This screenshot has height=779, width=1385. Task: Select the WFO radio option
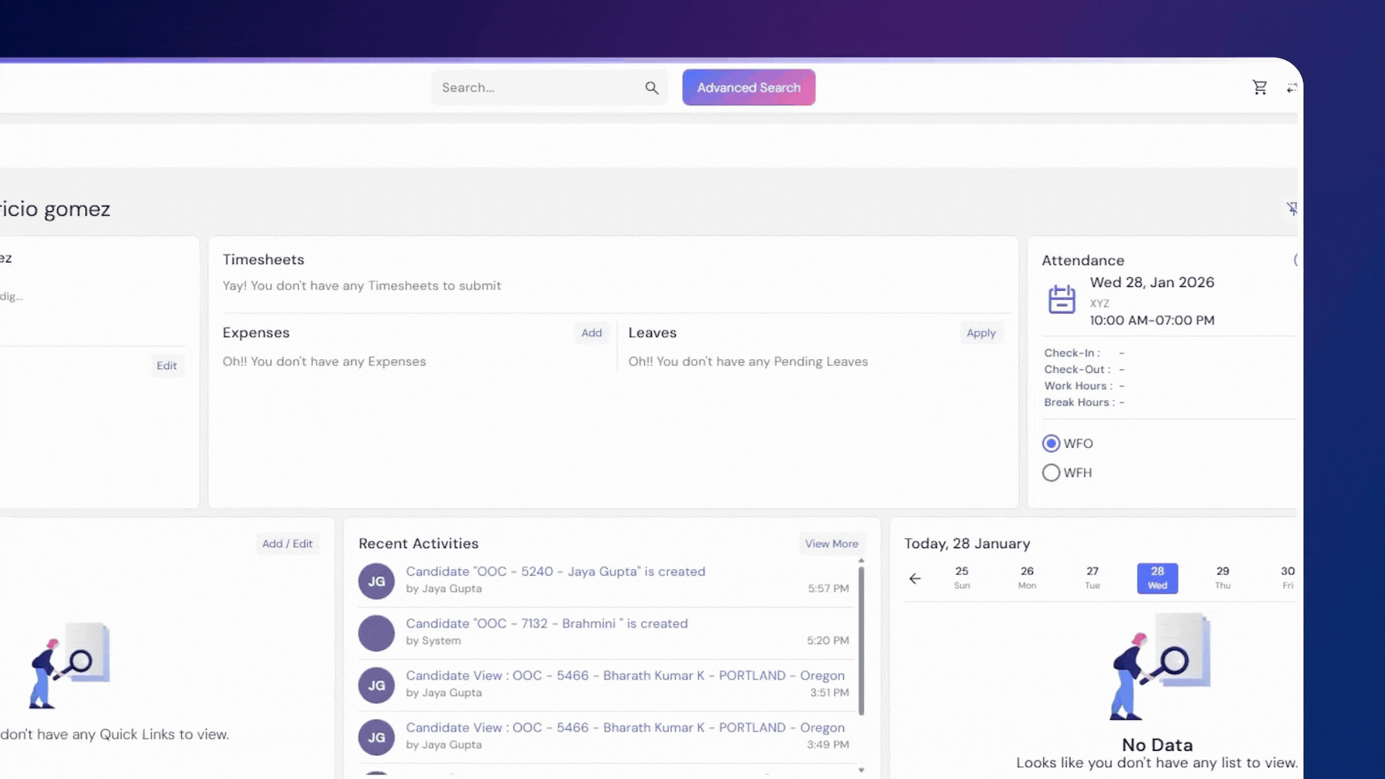(x=1051, y=444)
